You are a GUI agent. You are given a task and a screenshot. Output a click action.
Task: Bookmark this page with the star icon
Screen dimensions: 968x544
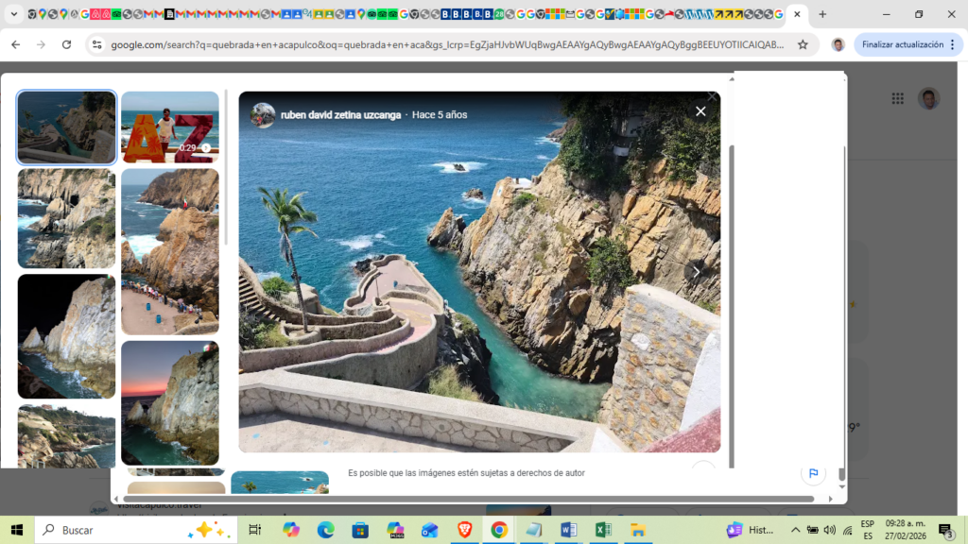[803, 44]
